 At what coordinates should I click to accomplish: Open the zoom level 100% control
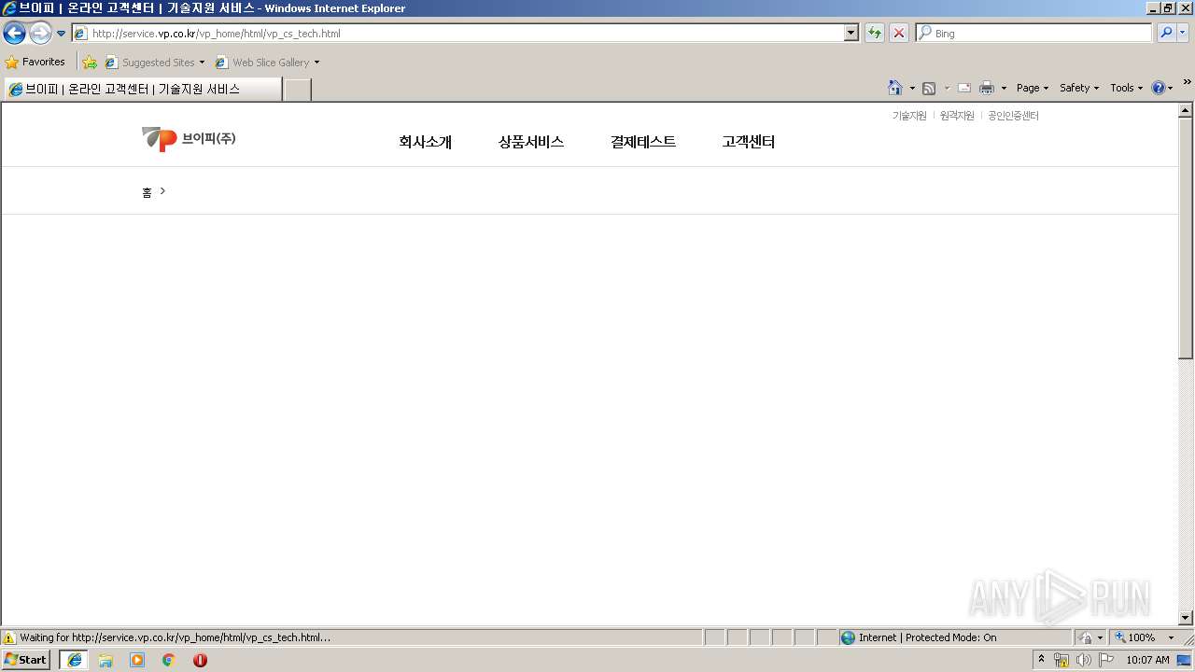1135,637
